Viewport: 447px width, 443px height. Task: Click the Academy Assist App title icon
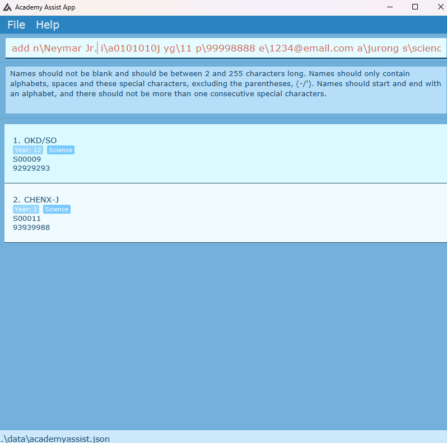pos(7,7)
